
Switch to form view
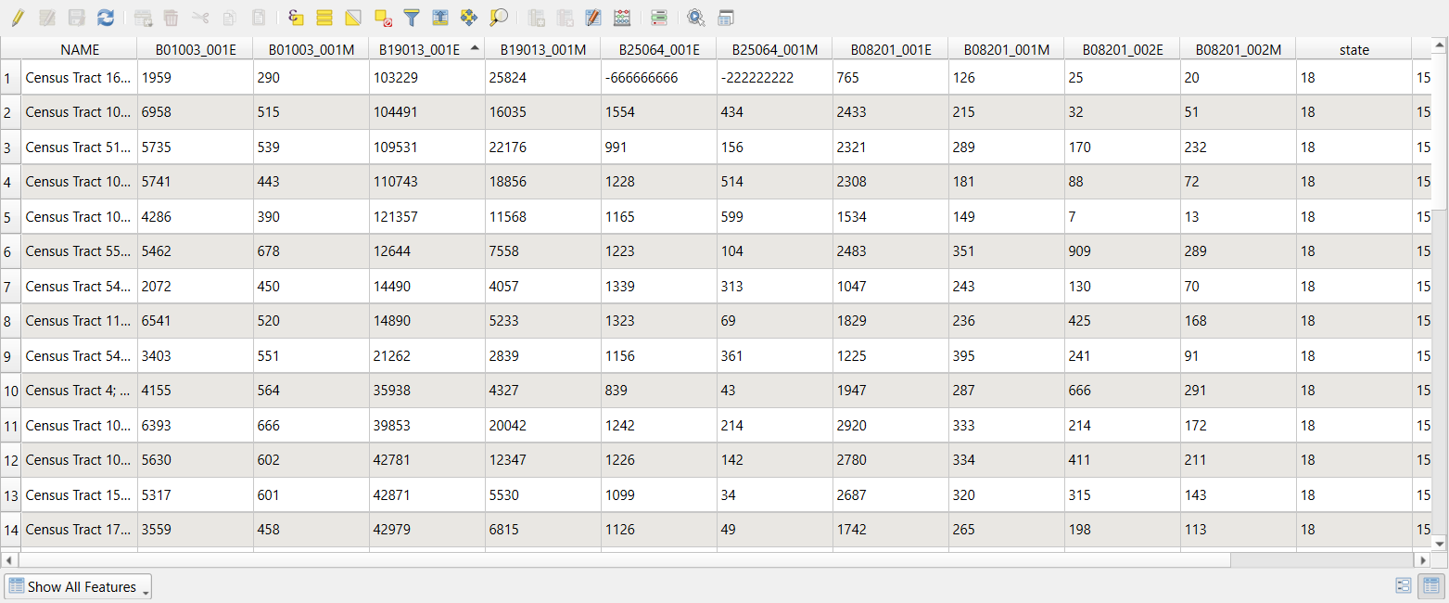coord(1404,585)
